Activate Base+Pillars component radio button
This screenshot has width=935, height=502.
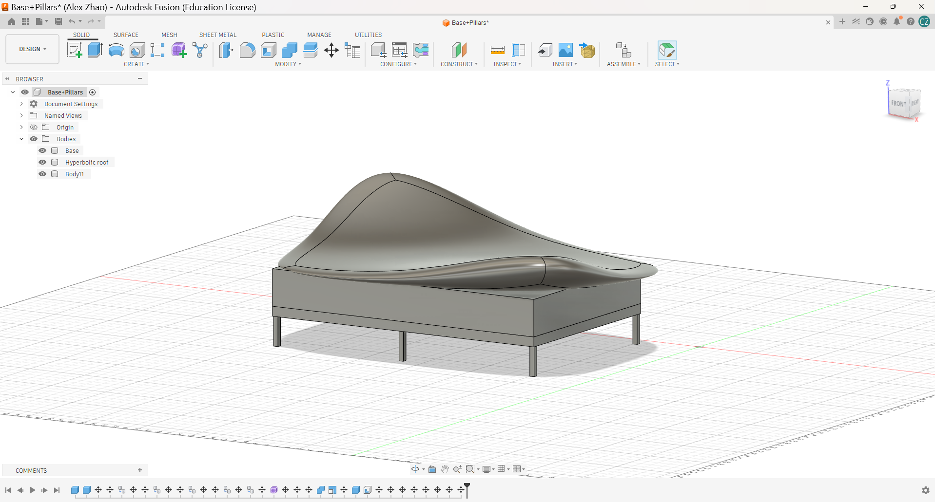(x=93, y=92)
